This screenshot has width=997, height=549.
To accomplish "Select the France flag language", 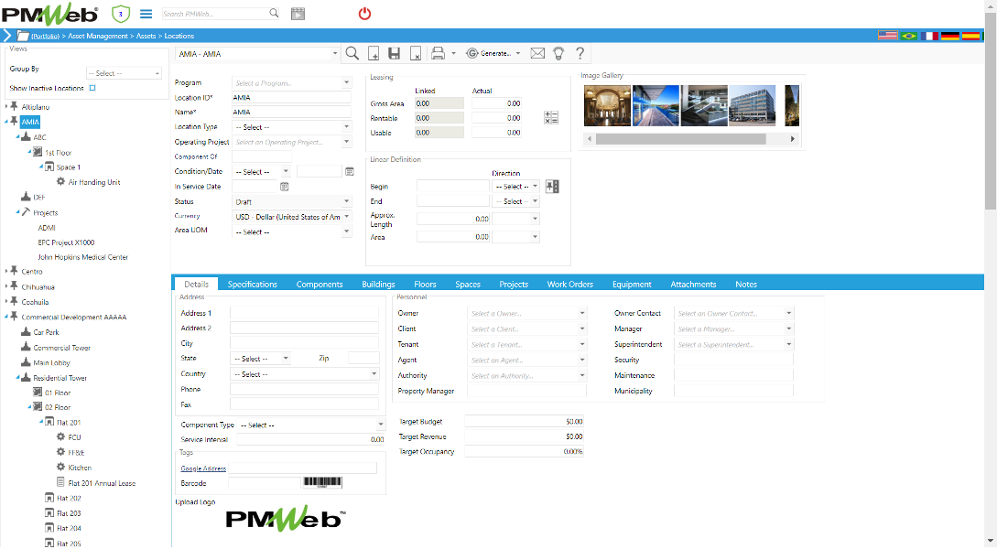I will pos(929,36).
